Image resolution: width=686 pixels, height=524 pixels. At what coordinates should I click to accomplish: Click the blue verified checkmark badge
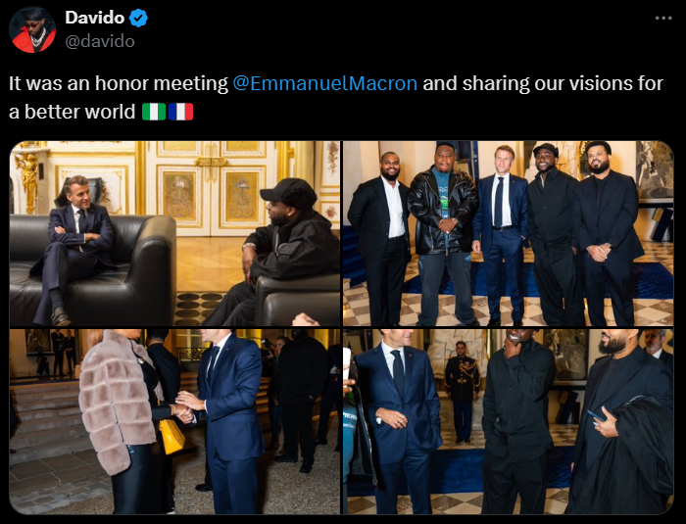pos(139,19)
